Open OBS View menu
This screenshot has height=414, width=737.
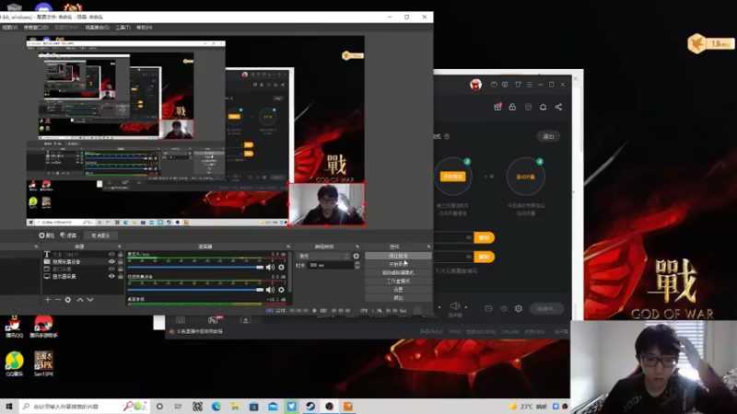click(x=9, y=28)
